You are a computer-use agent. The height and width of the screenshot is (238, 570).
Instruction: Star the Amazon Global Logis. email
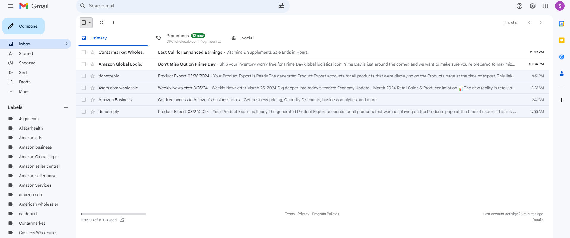pos(93,64)
